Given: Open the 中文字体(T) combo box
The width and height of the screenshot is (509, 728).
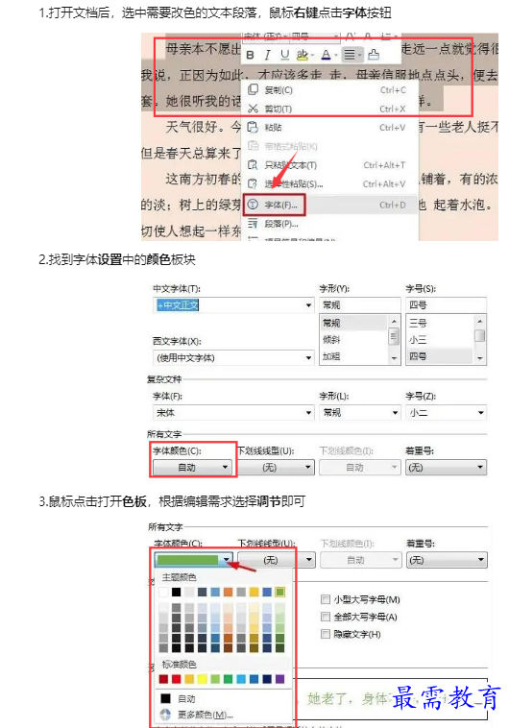Looking at the screenshot, I should coord(233,305).
